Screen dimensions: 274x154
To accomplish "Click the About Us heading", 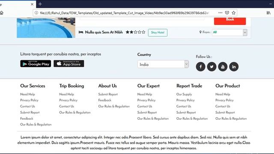I will (107, 86).
